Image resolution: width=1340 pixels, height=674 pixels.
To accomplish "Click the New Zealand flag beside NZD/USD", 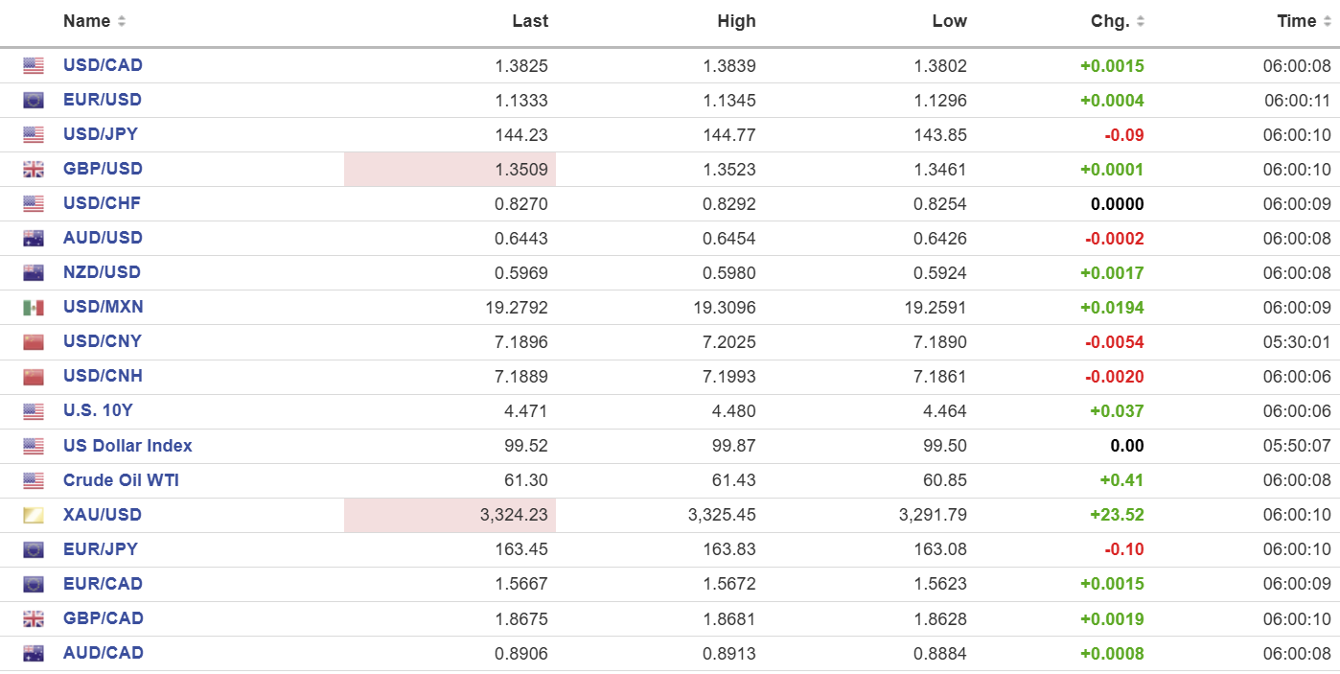I will (34, 273).
